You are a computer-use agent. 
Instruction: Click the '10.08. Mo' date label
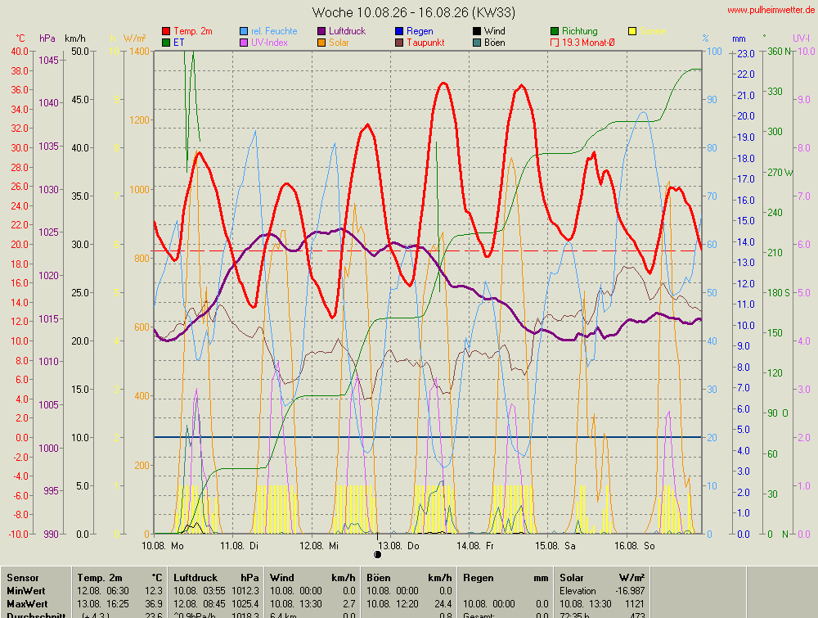[163, 546]
